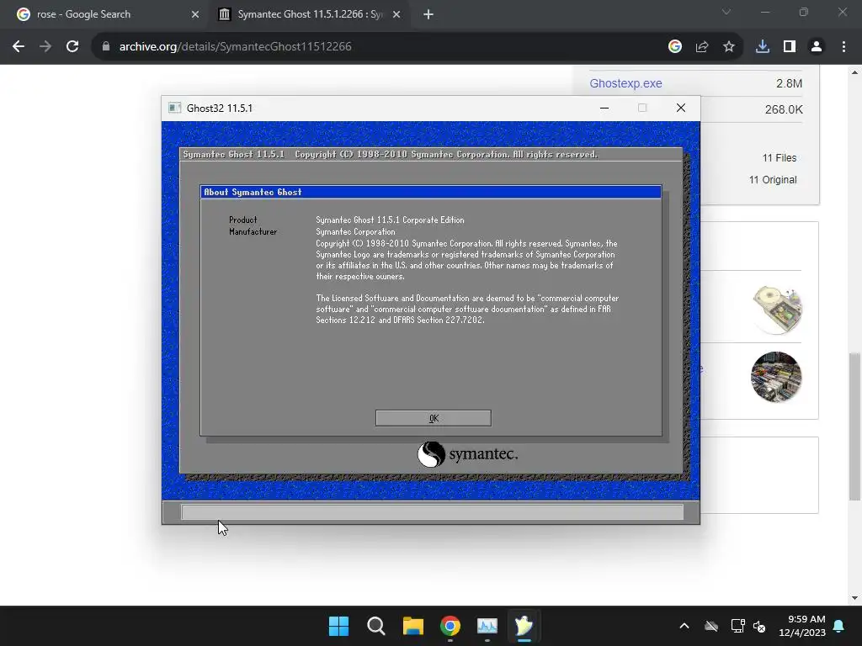Reload the archive.org page
862x646 pixels.
coord(72,47)
